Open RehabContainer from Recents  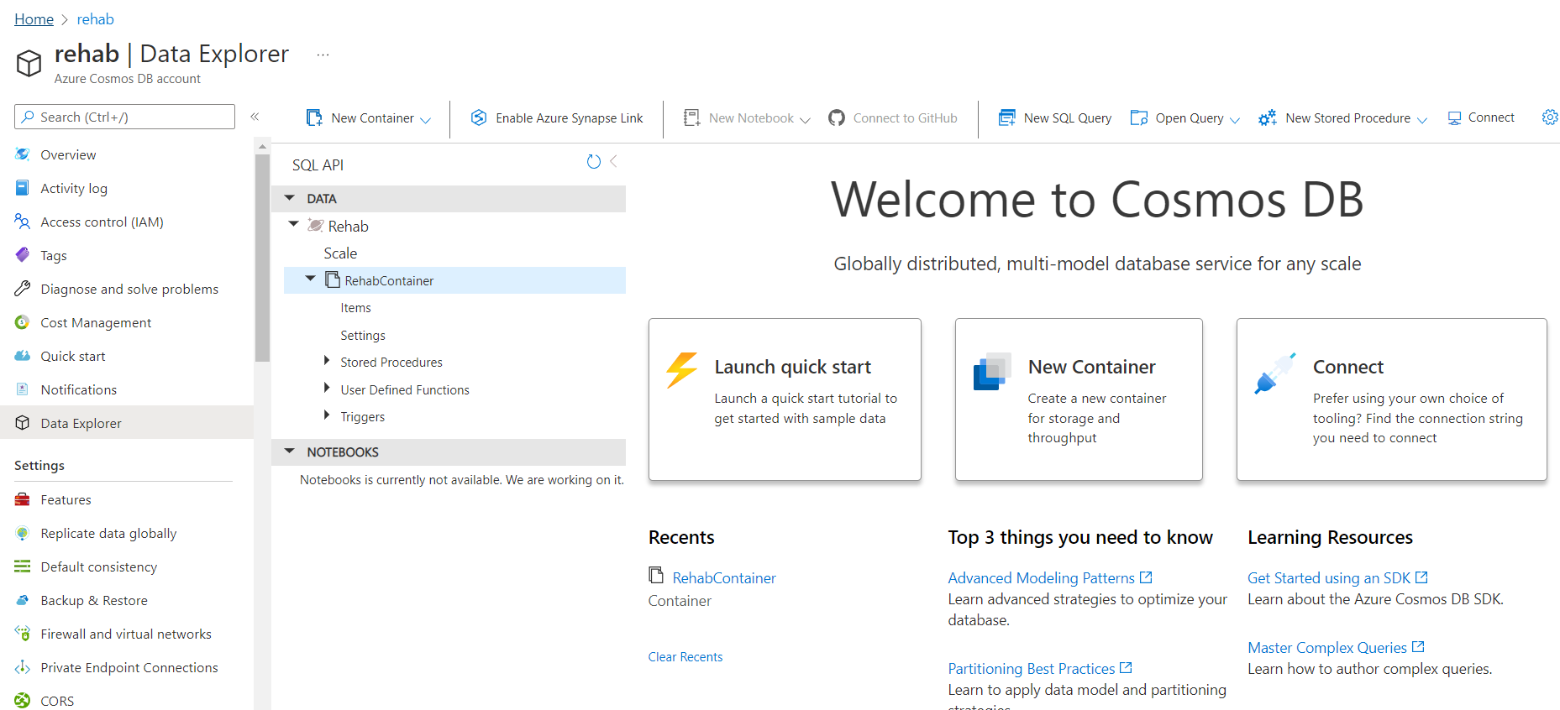(x=724, y=577)
